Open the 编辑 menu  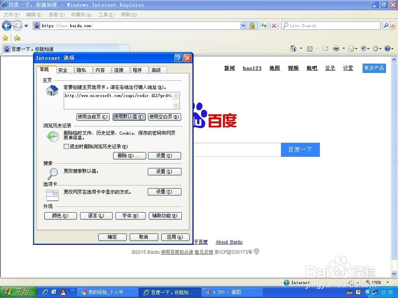tap(34, 15)
